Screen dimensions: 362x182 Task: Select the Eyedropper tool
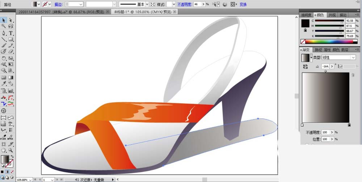tap(4, 83)
